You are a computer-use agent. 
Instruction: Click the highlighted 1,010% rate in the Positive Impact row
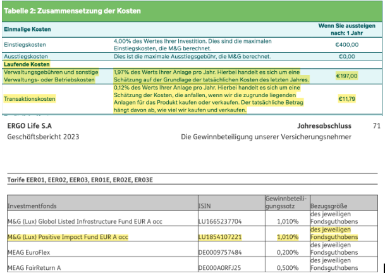(288, 237)
